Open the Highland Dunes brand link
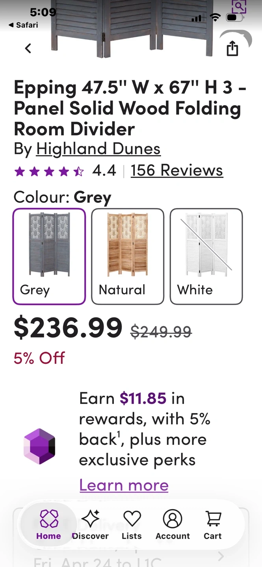Viewport: 262px width, 567px height. click(98, 149)
